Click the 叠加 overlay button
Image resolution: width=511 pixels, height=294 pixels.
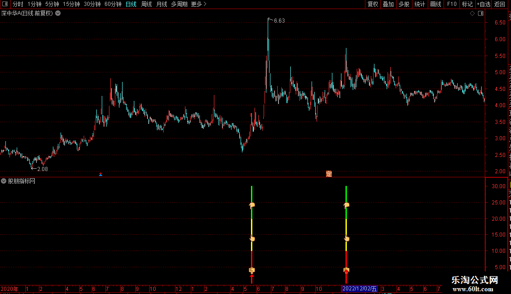pos(388,4)
